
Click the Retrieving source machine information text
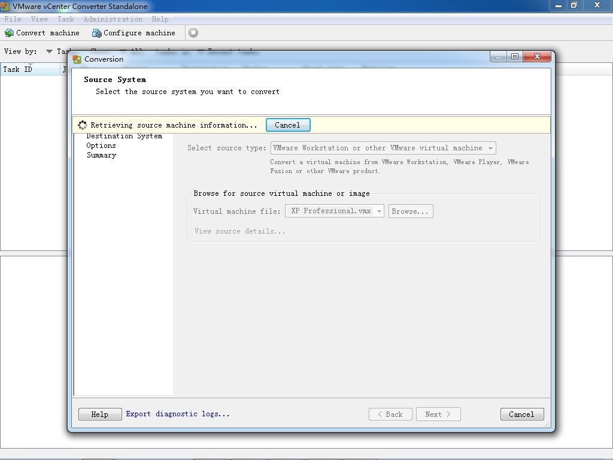174,125
